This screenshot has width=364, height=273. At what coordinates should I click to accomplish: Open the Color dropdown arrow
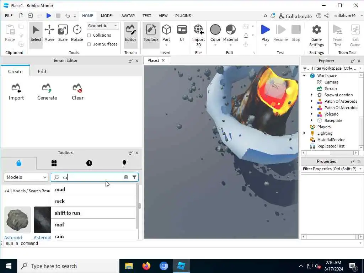(x=215, y=45)
